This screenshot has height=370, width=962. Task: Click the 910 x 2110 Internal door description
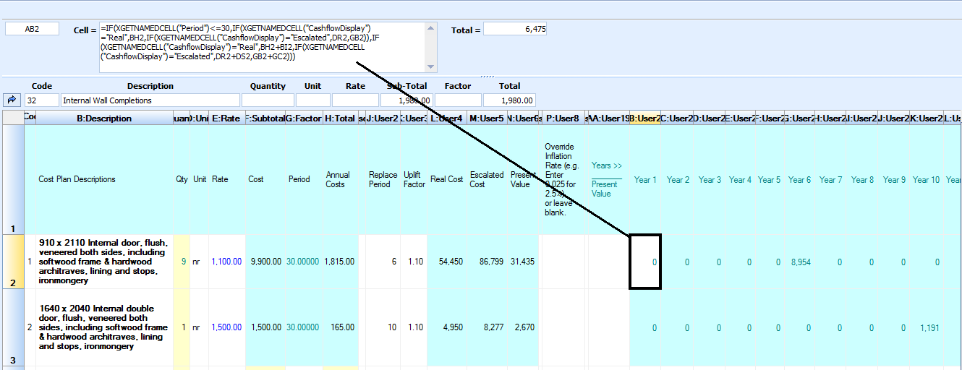[104, 262]
